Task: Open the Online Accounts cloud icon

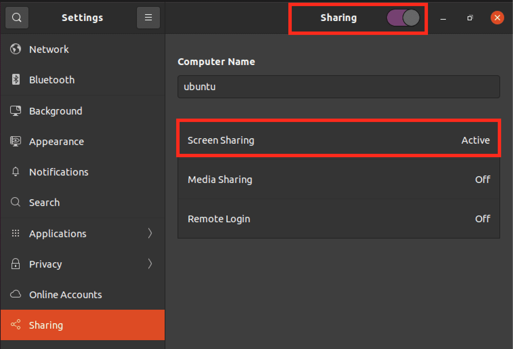Action: coord(15,294)
